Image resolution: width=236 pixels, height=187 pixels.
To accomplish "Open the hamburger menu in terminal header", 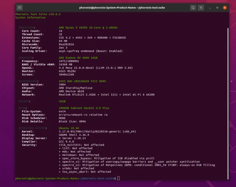I will pyautogui.click(x=201, y=8).
